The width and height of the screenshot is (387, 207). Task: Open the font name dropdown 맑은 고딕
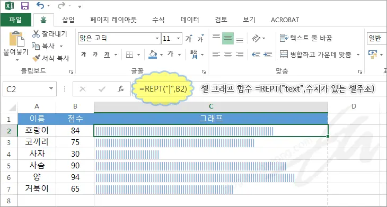[x=157, y=39]
